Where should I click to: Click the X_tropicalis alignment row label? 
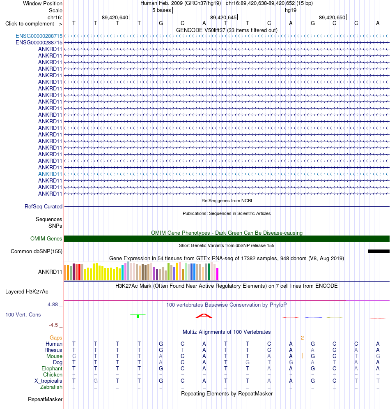48,381
